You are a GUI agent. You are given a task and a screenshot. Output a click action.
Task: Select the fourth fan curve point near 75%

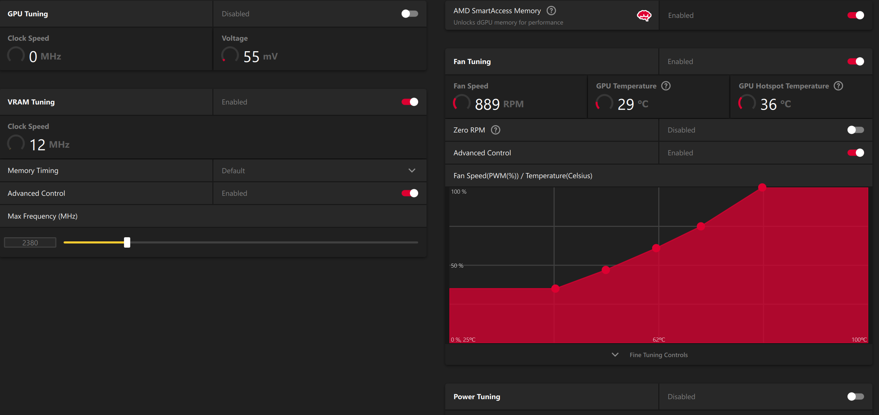click(x=701, y=227)
